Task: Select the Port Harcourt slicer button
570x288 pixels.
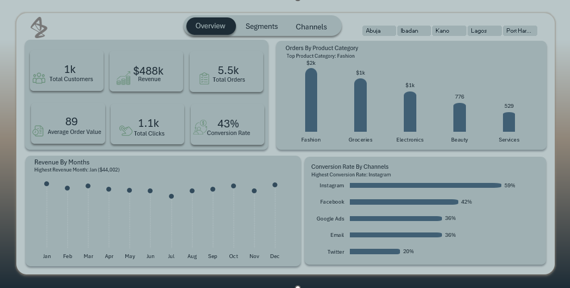Action: tap(519, 31)
